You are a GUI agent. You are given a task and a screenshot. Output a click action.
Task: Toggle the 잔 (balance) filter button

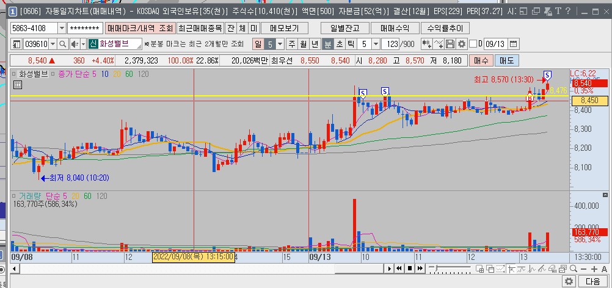[231, 28]
